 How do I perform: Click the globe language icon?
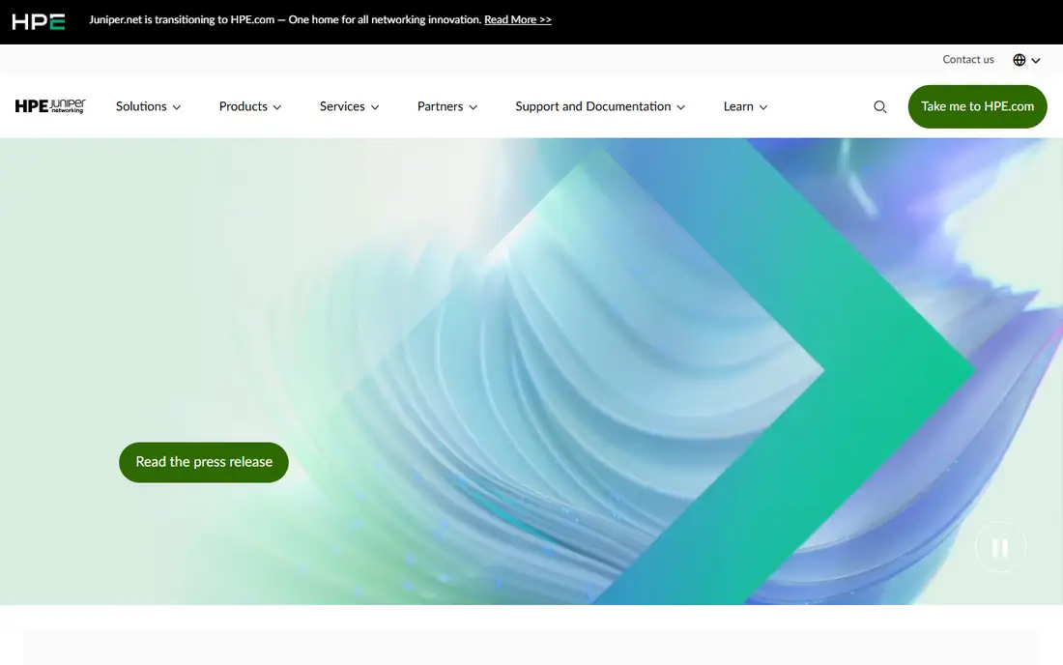click(x=1019, y=60)
